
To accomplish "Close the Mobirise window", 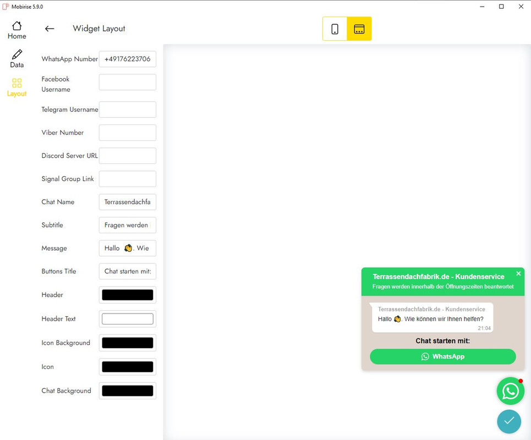I will pyautogui.click(x=521, y=7).
